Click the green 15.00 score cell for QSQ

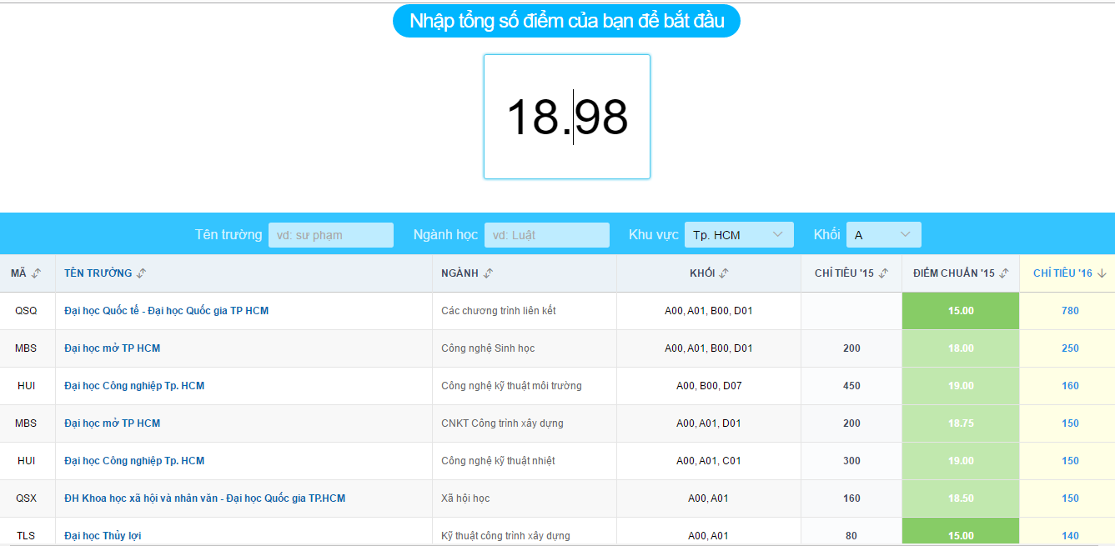tap(960, 310)
